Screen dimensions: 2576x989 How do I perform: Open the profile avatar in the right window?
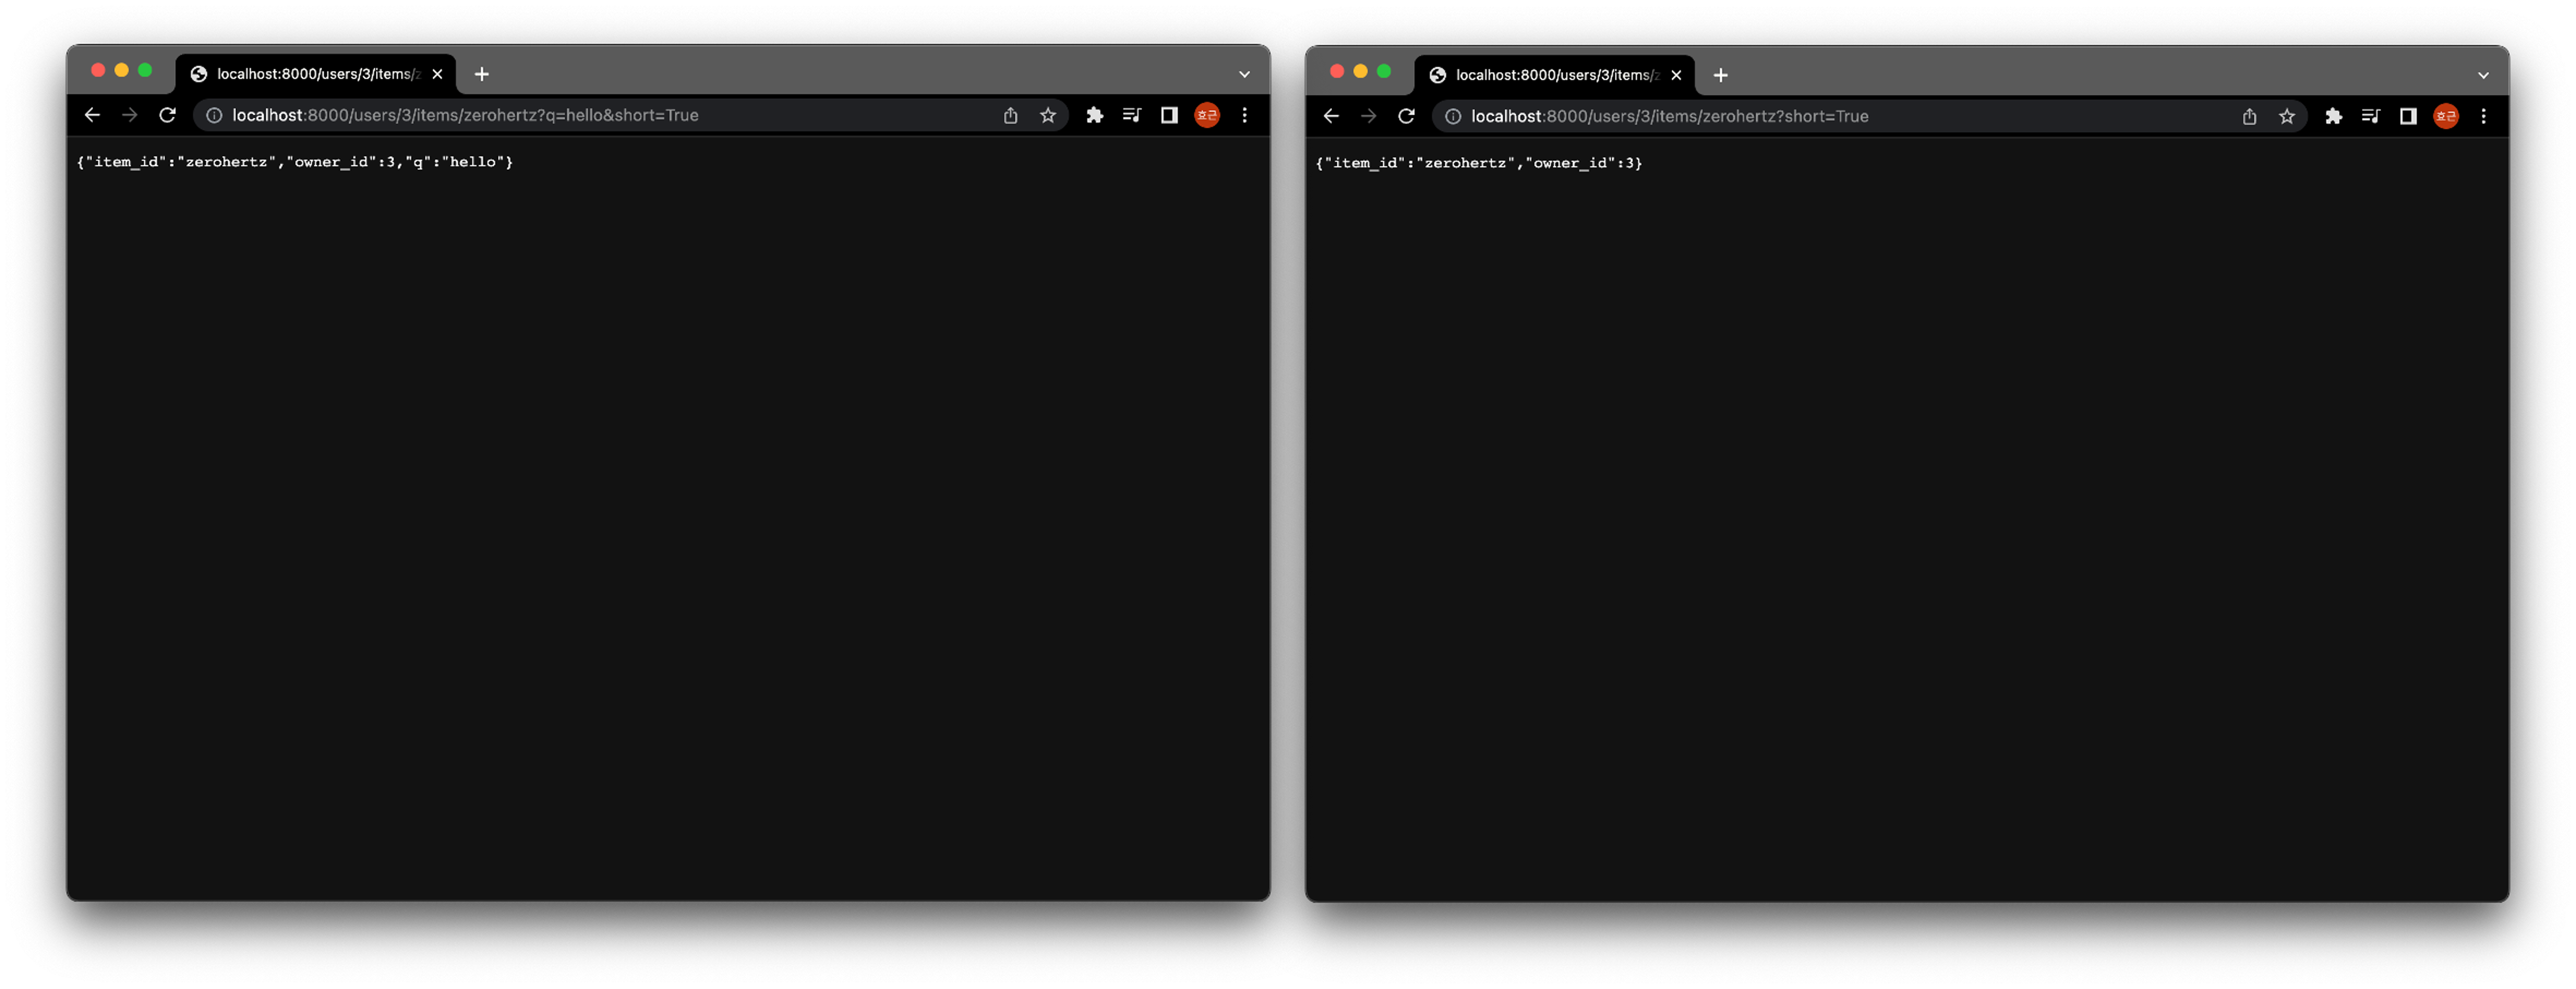2446,116
